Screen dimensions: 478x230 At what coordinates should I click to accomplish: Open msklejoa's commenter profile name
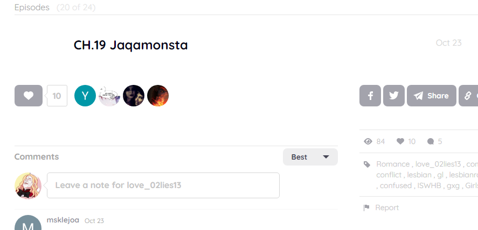(63, 220)
